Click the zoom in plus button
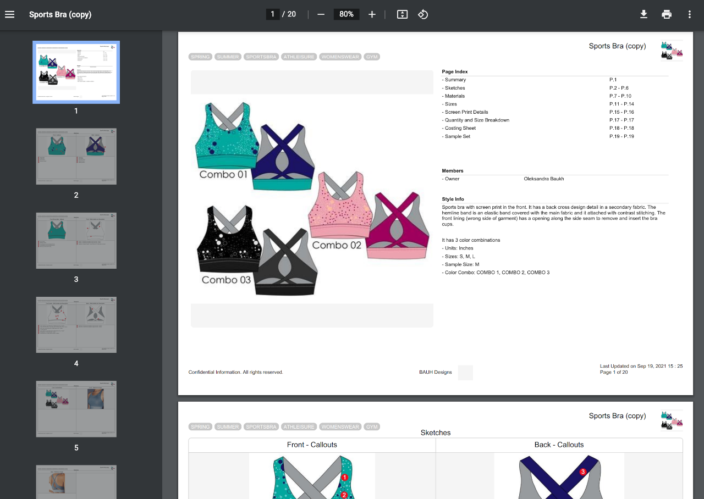704x499 pixels. 372,14
